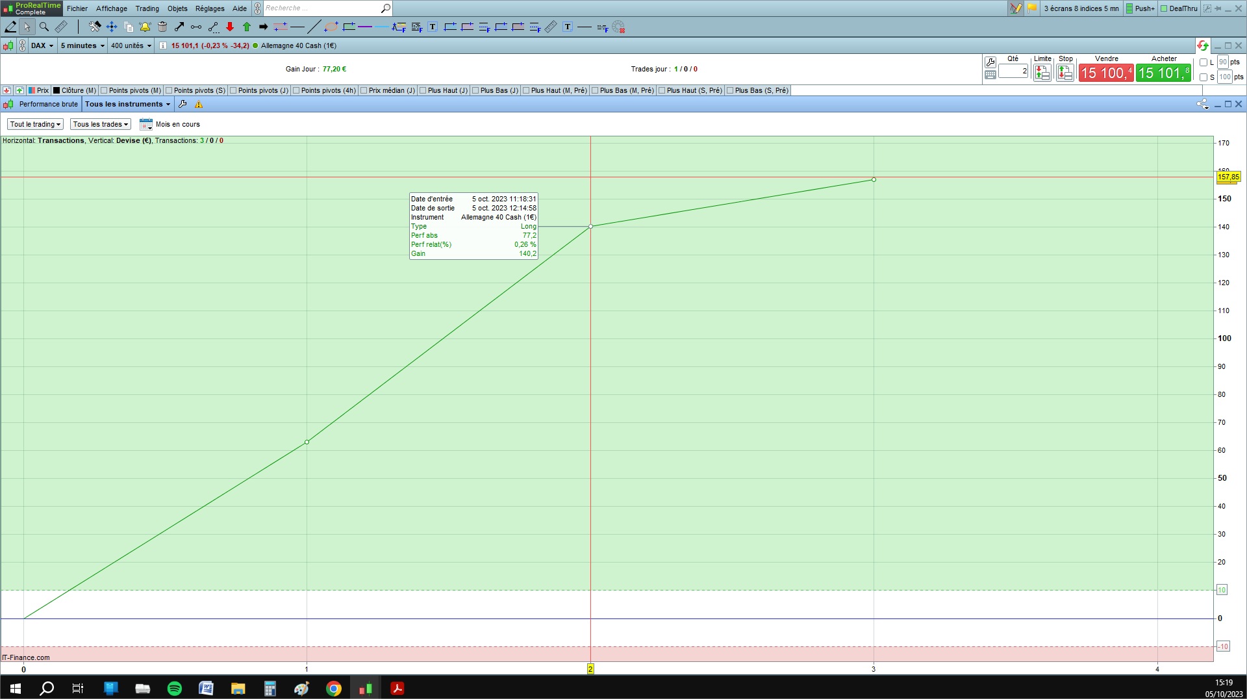
Task: Open the Tous les trades dropdown
Action: pos(100,124)
